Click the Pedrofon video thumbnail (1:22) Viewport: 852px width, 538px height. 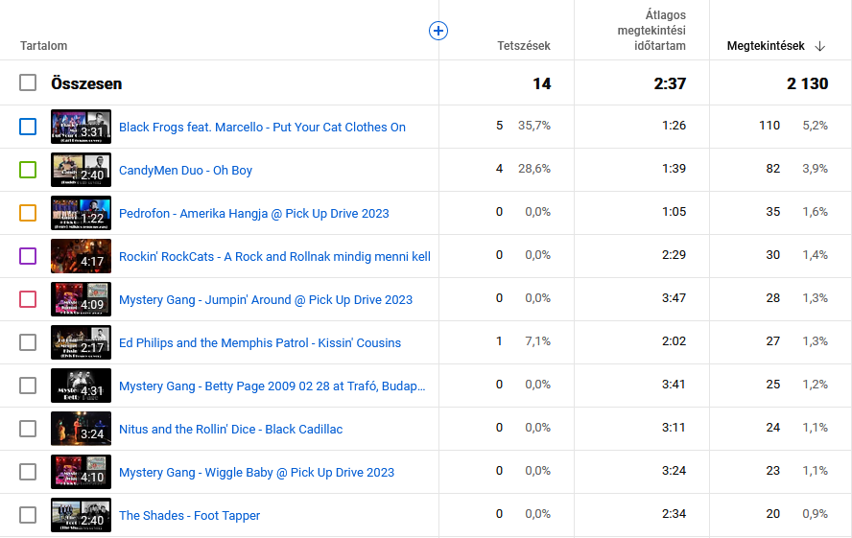click(81, 213)
